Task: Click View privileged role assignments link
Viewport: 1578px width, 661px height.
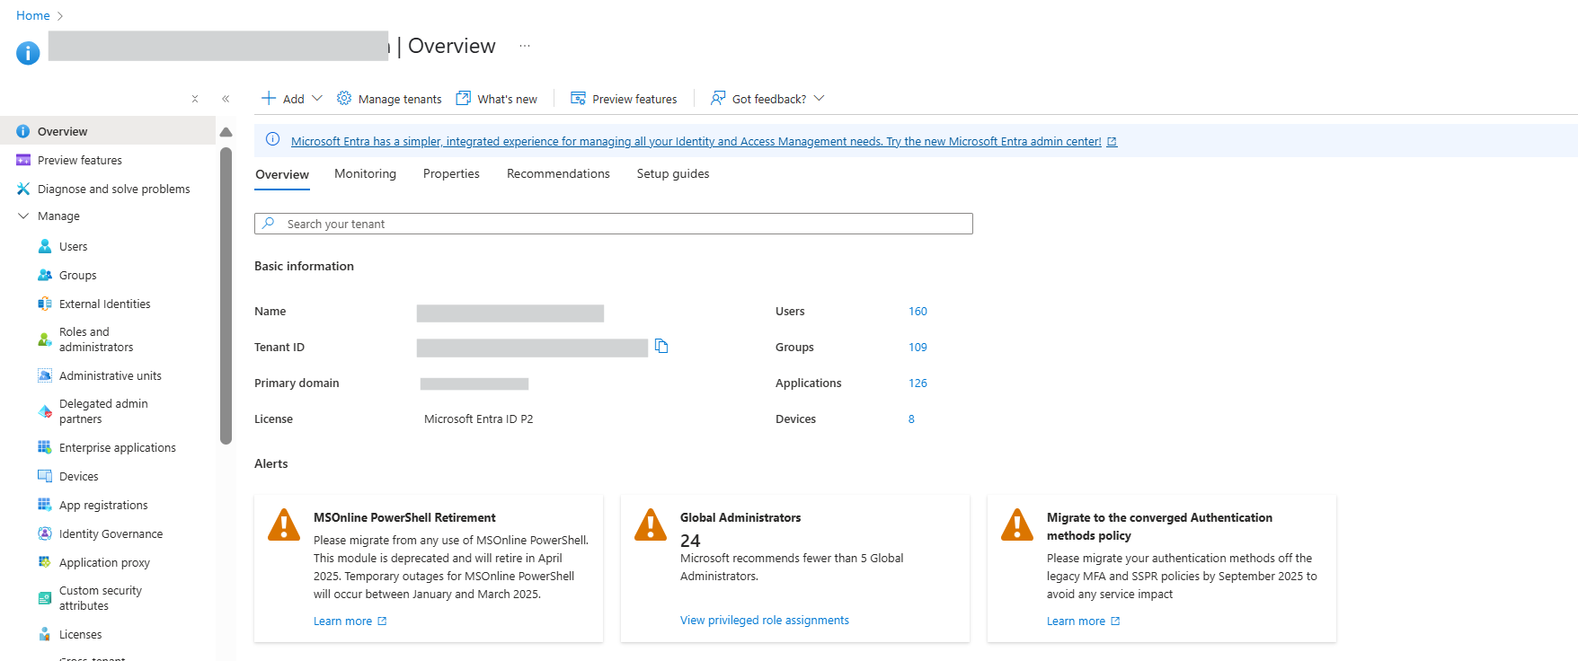Action: click(765, 620)
